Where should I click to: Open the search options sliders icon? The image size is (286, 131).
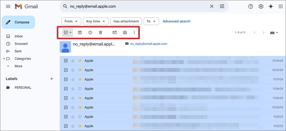[222, 6]
